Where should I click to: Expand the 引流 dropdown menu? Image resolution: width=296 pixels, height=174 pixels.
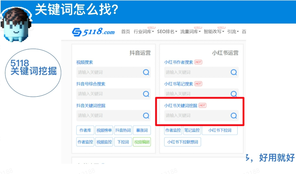[233, 32]
